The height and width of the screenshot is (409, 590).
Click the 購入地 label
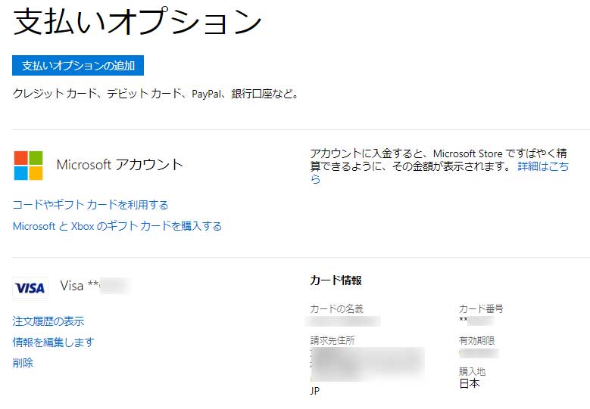(472, 372)
